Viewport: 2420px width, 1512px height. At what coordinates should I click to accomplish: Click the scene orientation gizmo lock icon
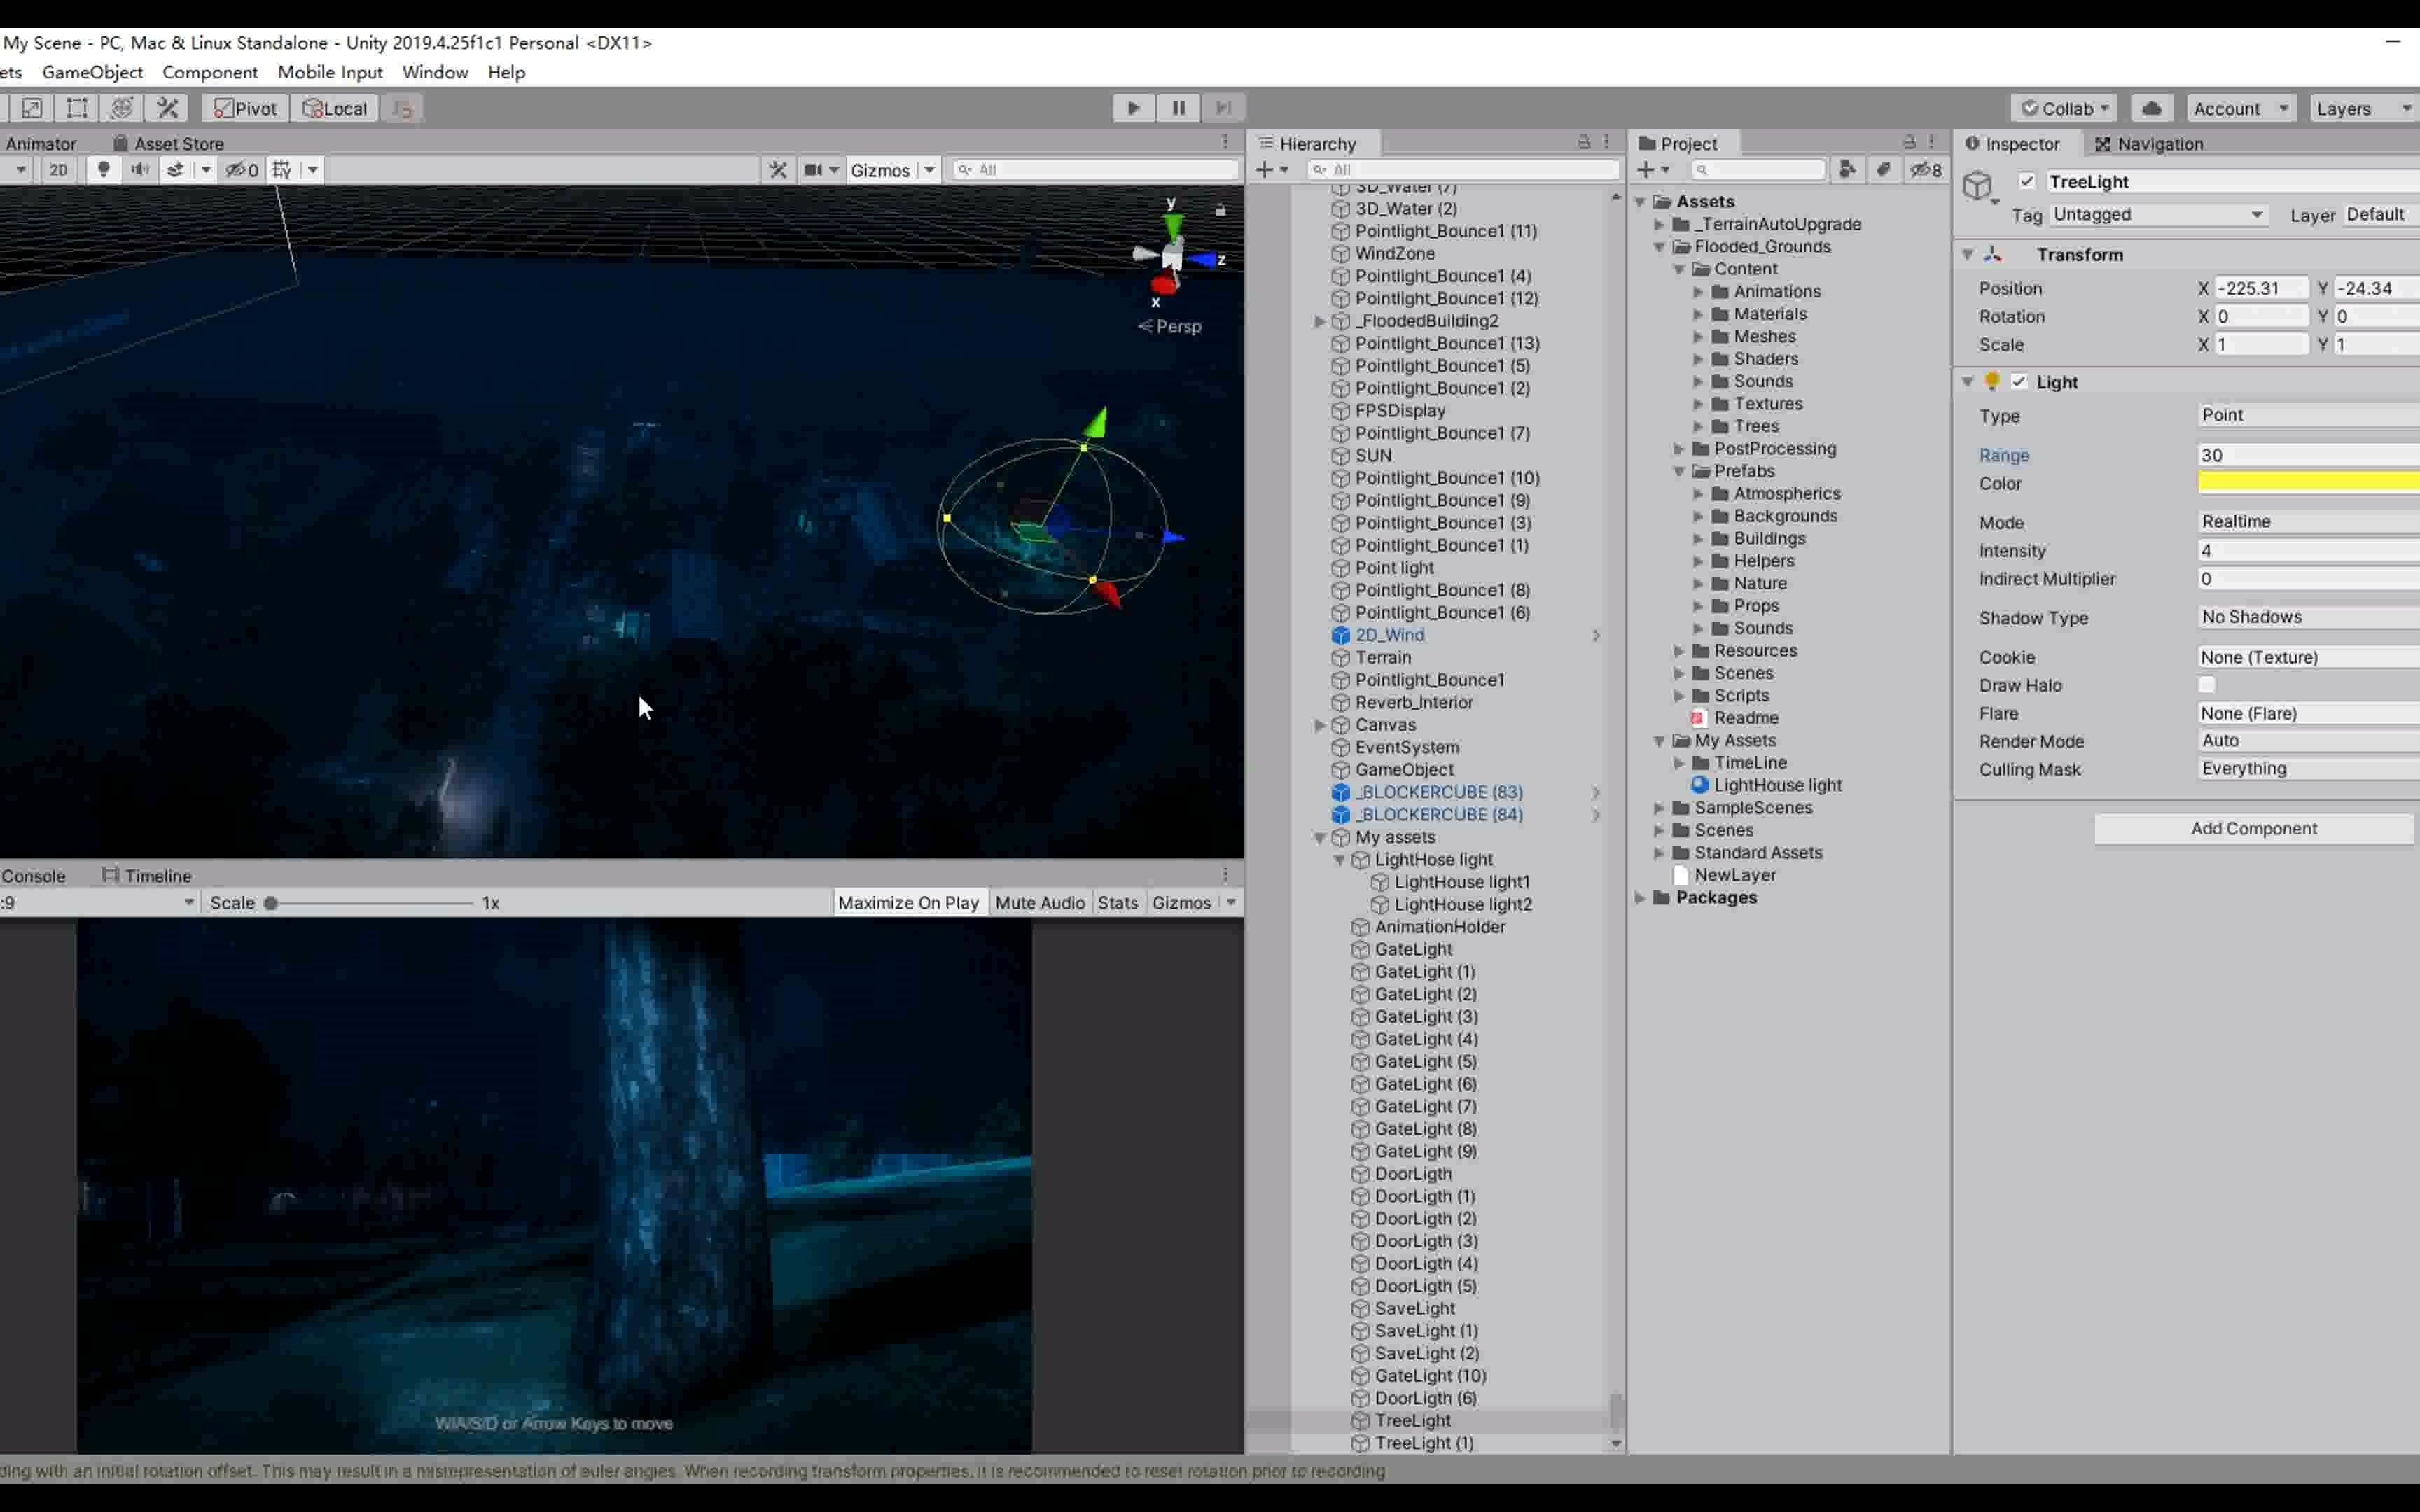pyautogui.click(x=1220, y=210)
